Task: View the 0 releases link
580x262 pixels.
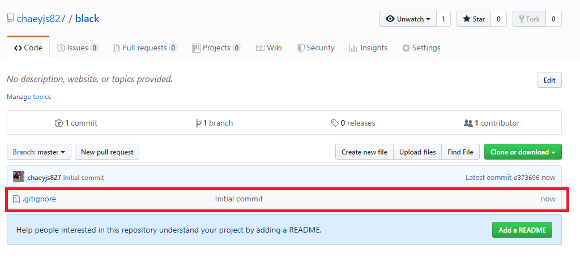Action: 353,123
